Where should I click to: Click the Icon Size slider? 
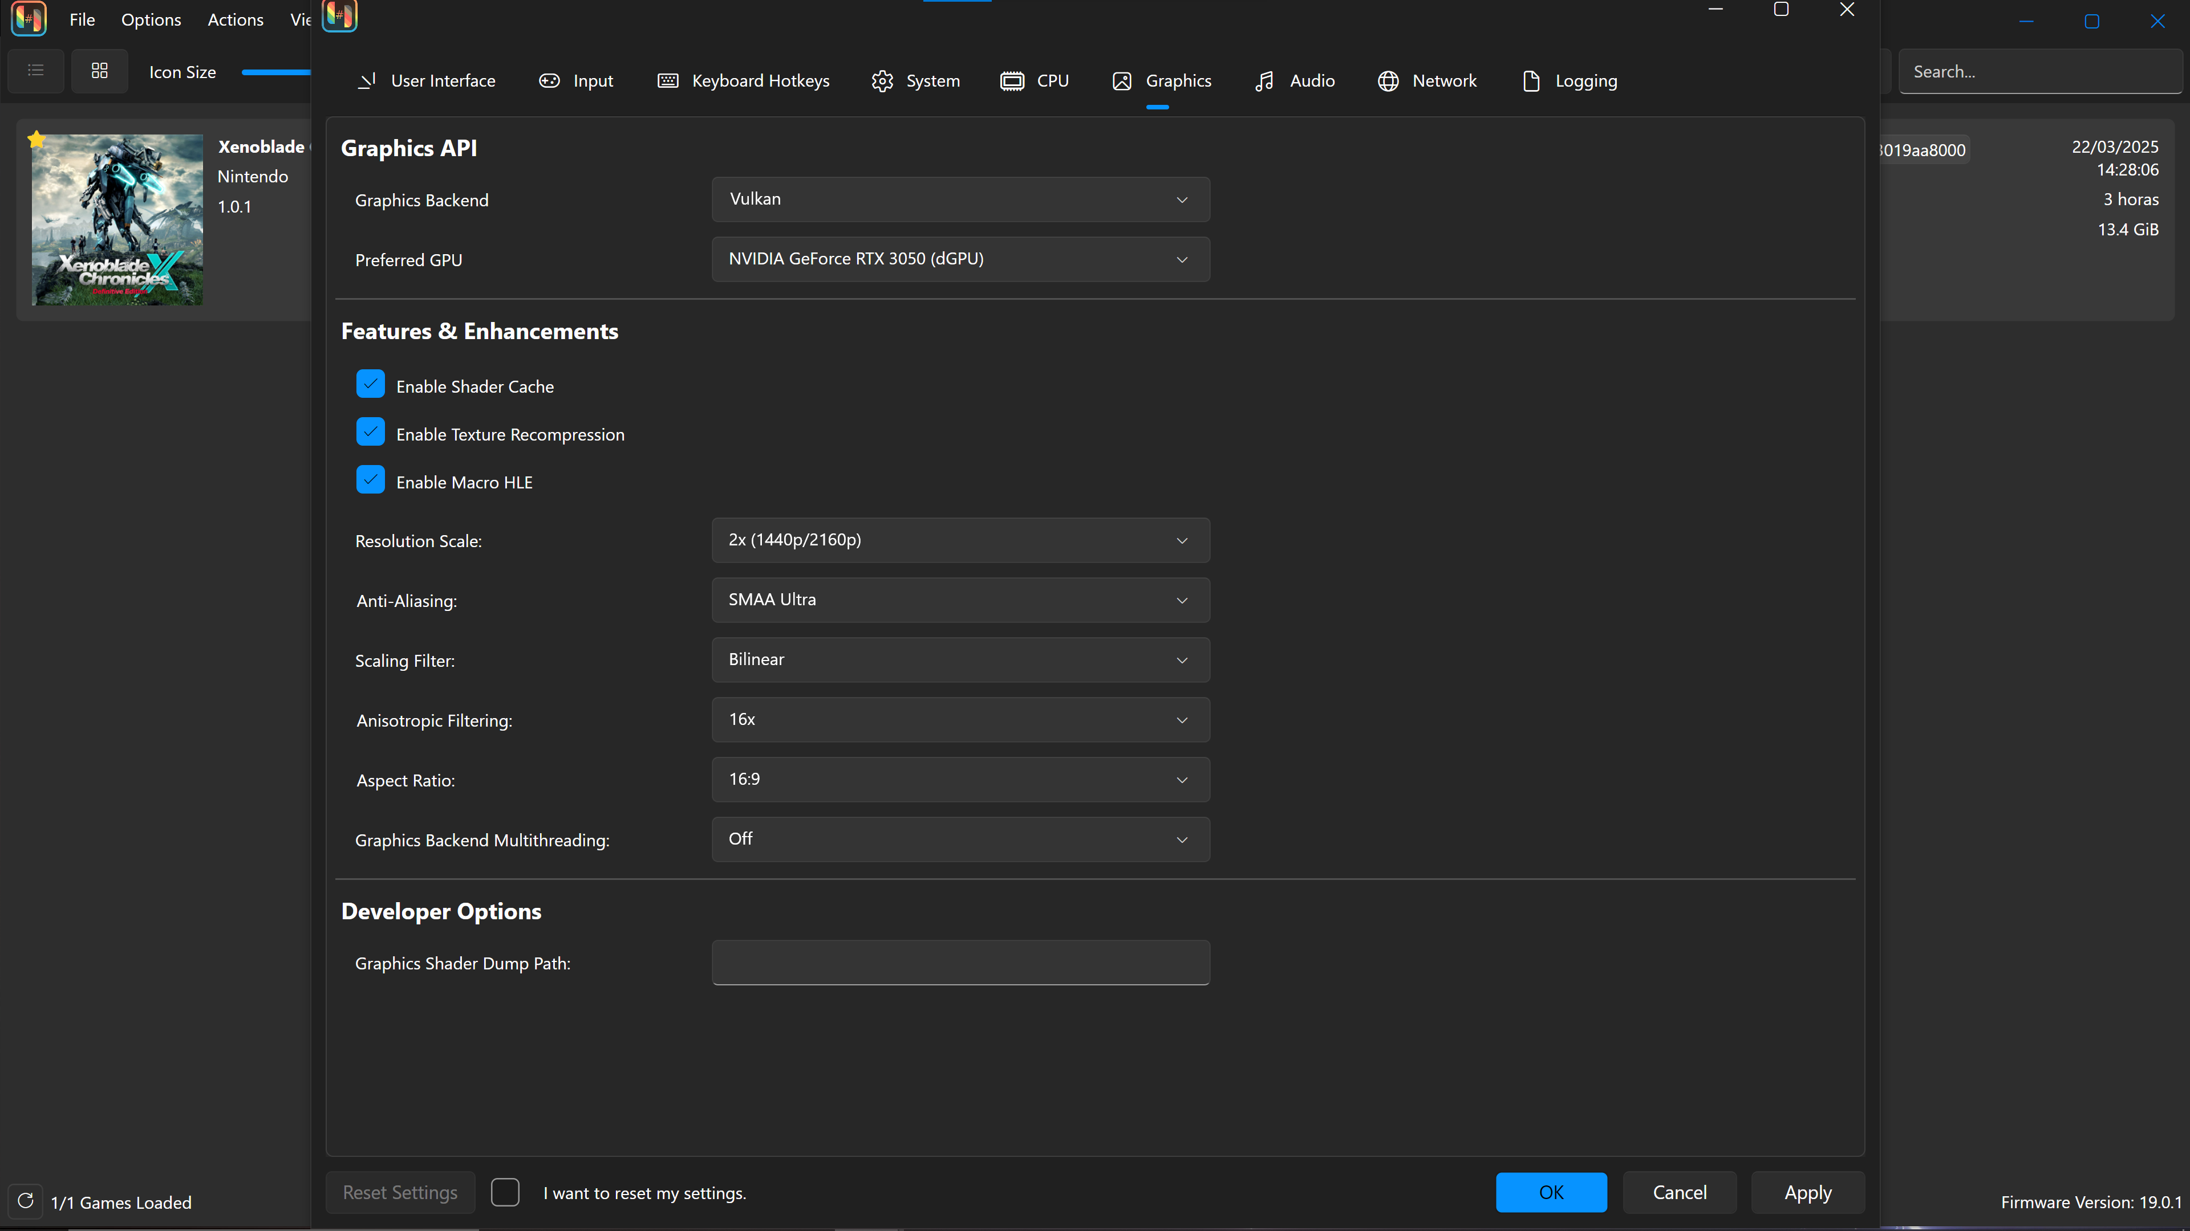(276, 72)
